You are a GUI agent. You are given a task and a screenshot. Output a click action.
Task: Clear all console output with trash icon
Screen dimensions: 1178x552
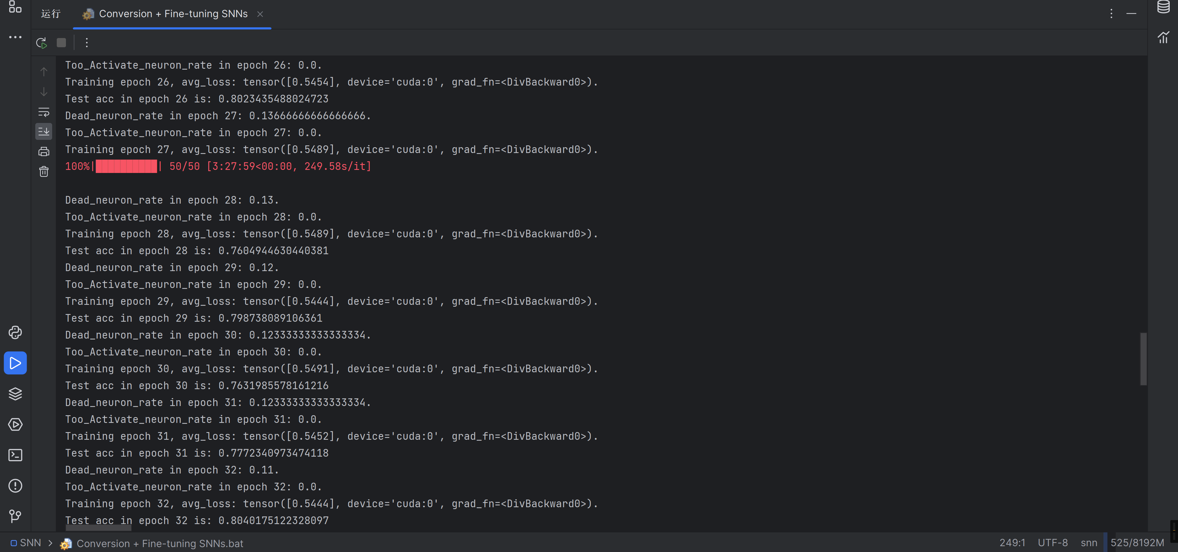44,172
